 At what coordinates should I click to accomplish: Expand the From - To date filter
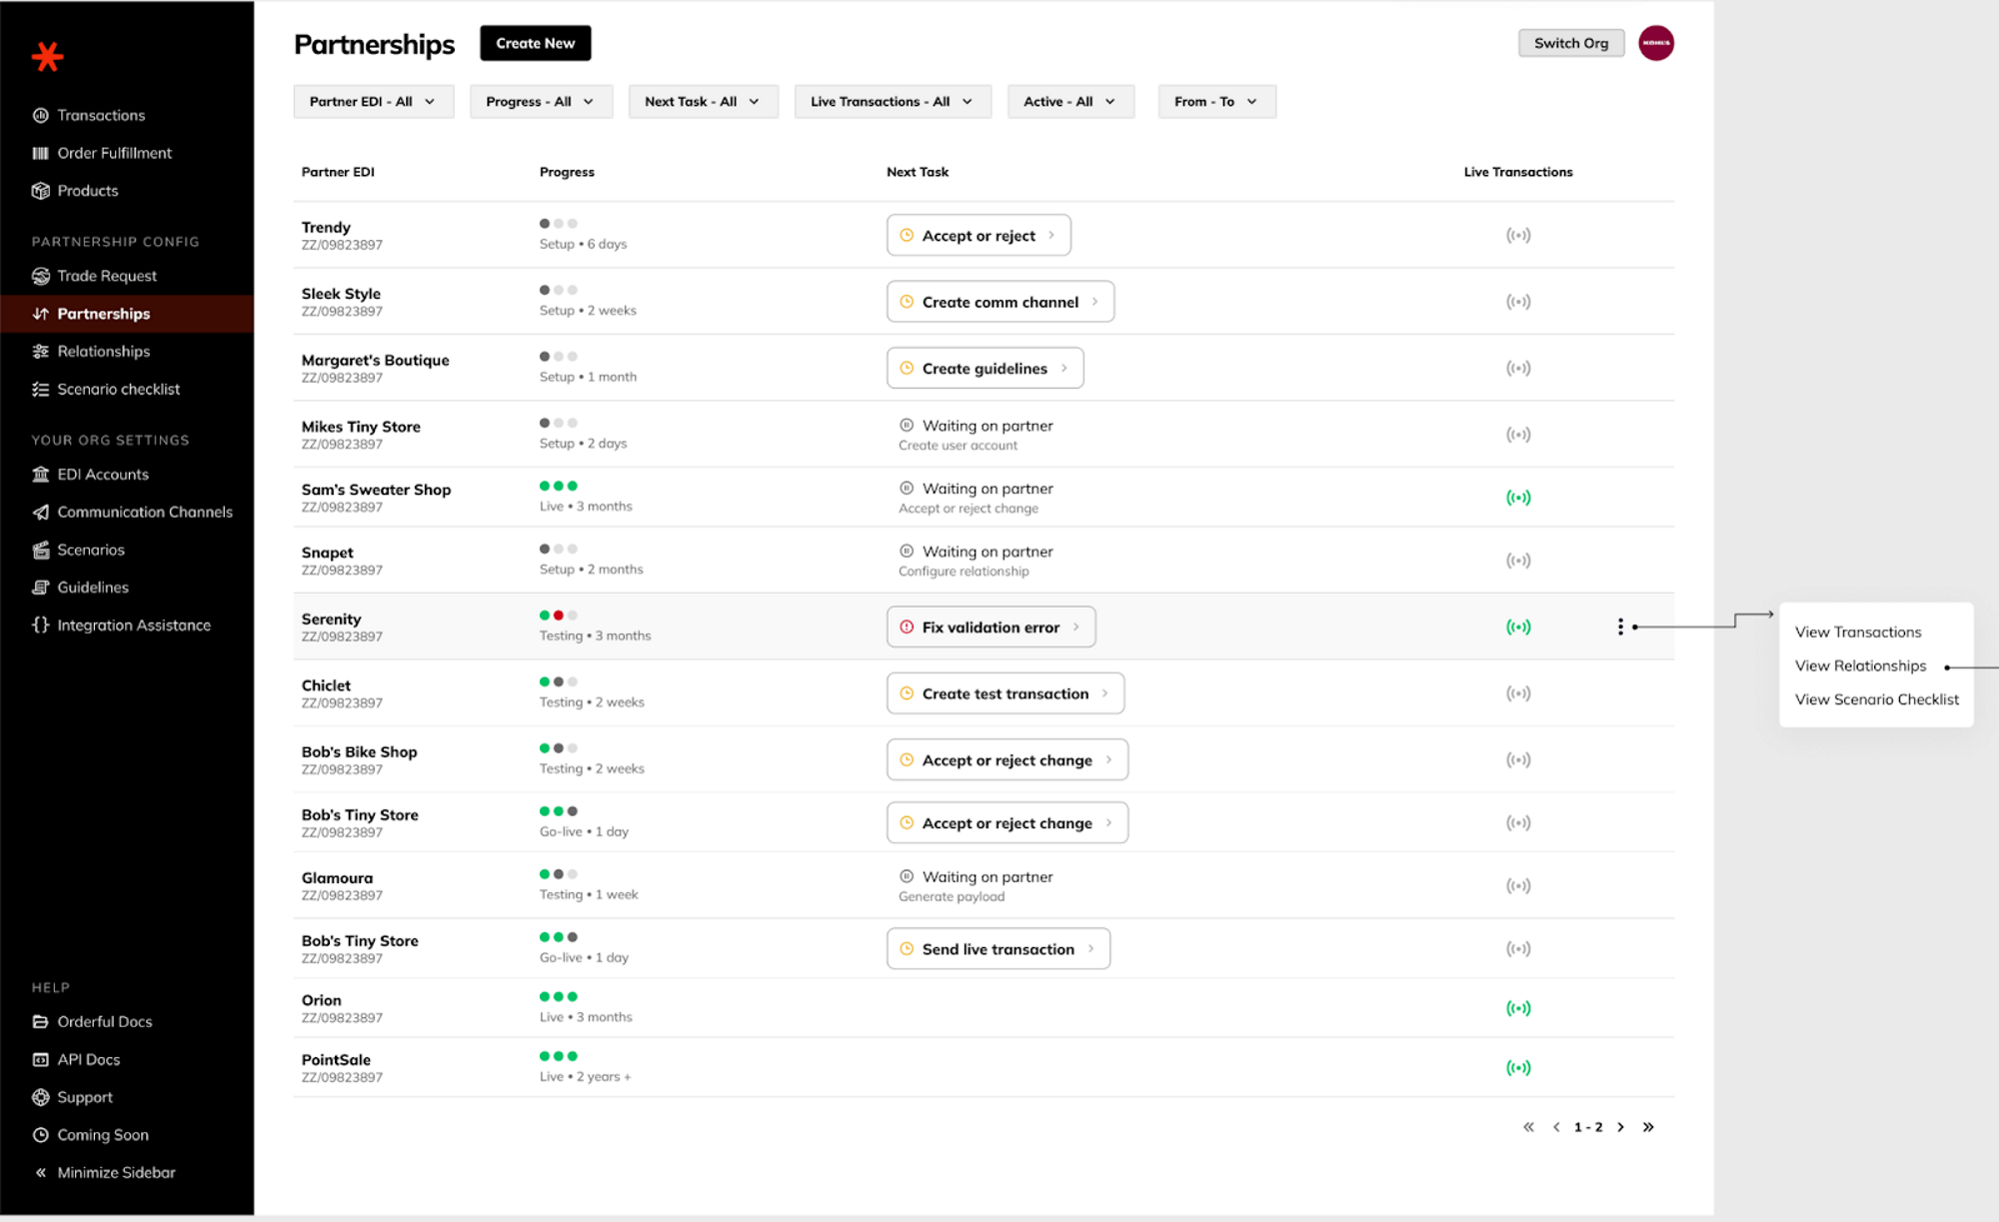point(1215,102)
